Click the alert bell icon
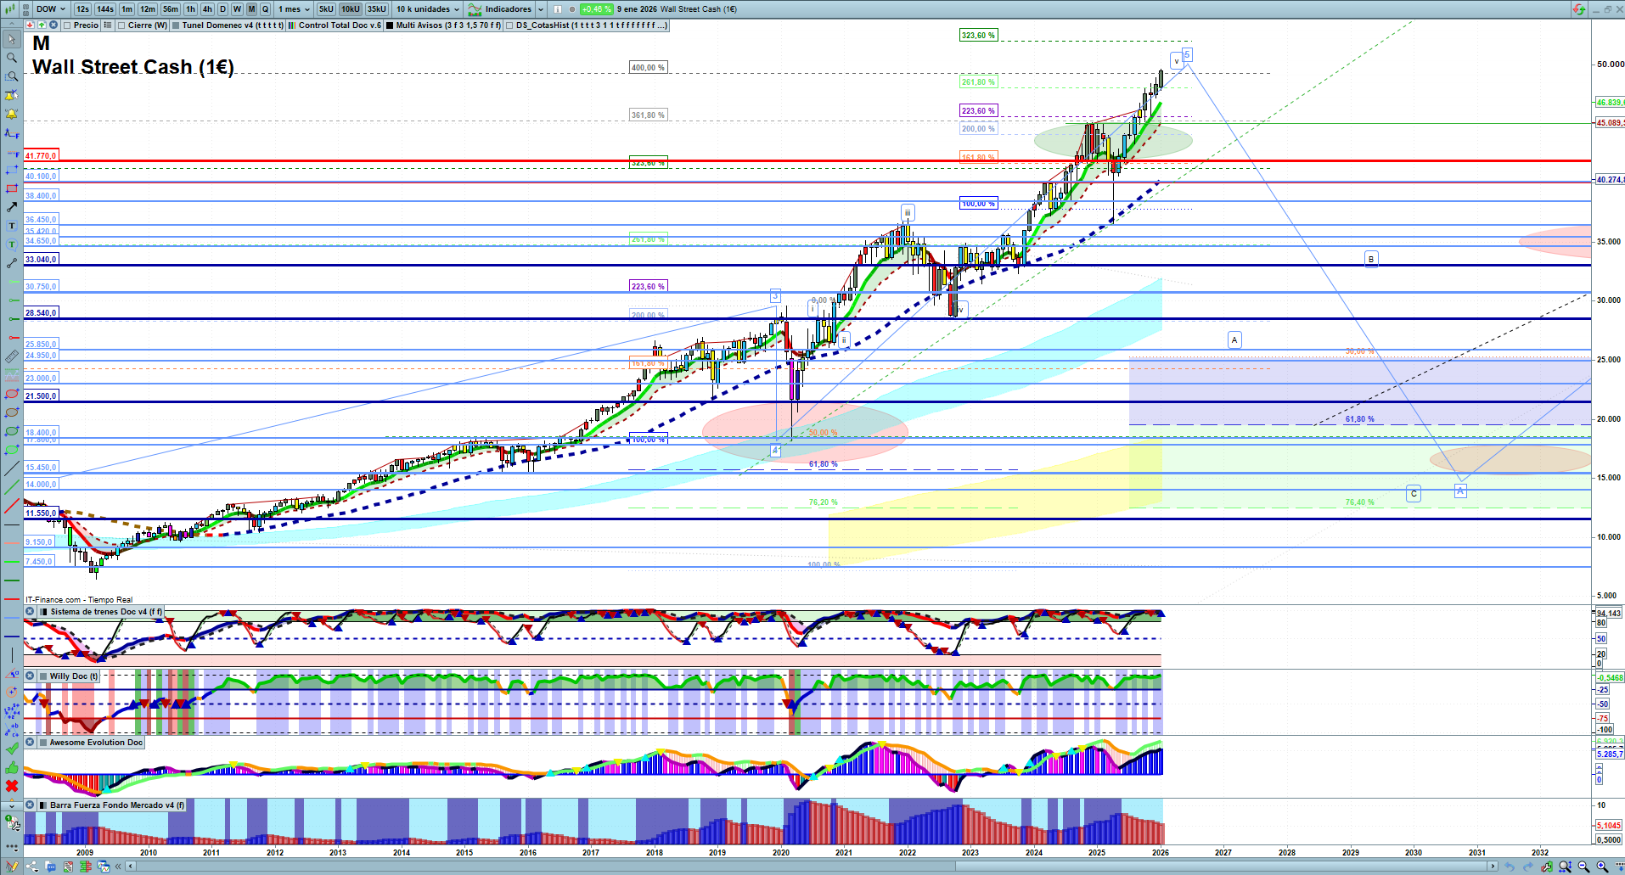Screen dimensions: 1625x875 [x=11, y=114]
